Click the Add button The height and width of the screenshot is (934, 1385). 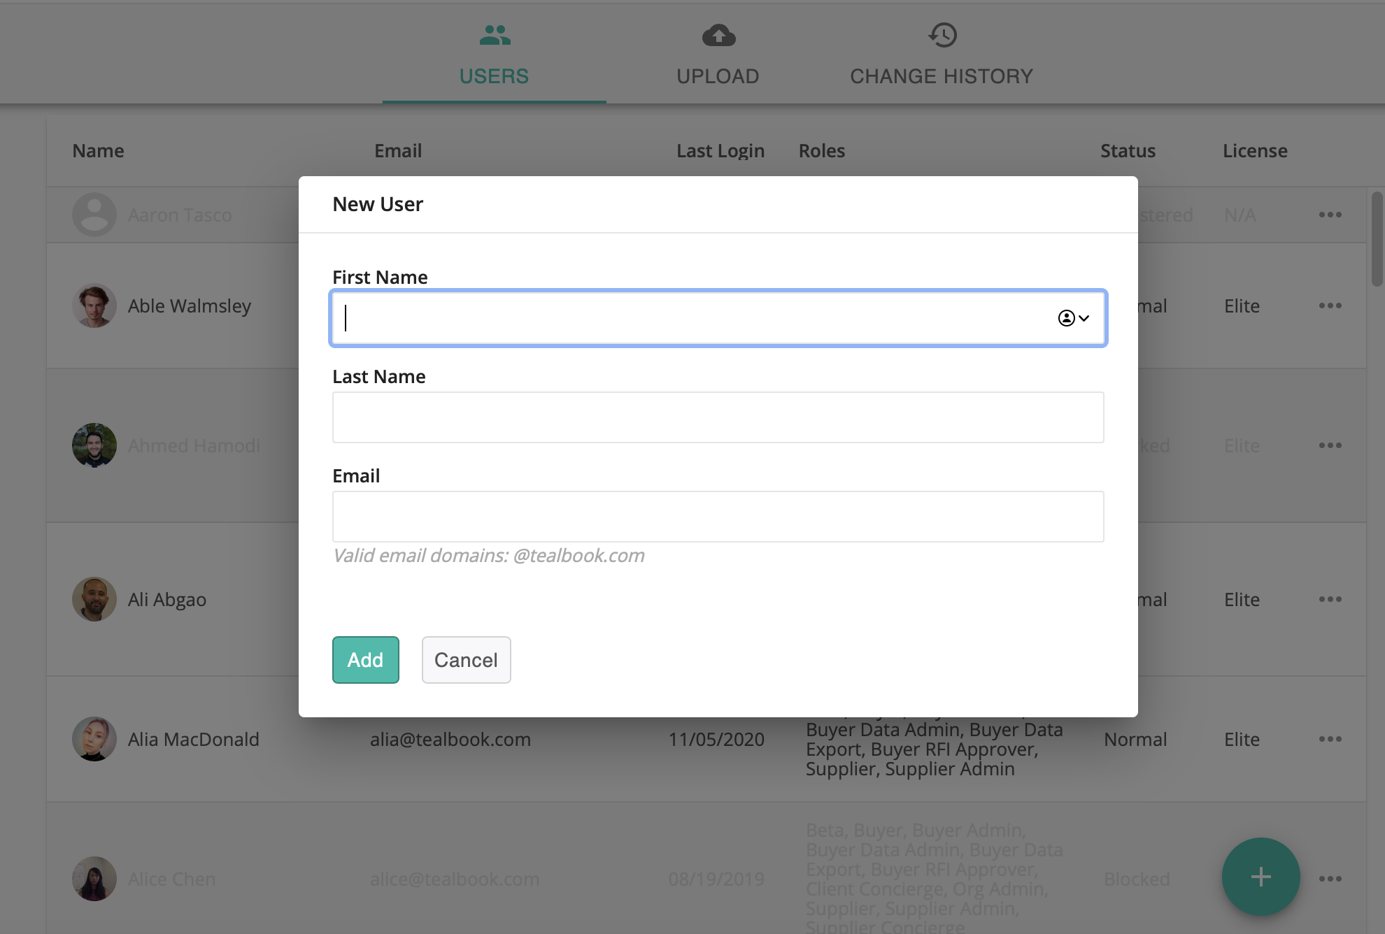click(x=365, y=660)
